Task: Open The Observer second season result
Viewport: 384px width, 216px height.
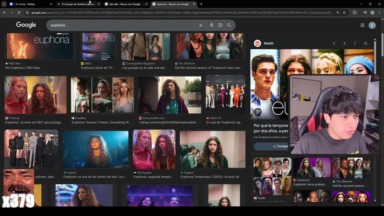Action: pyautogui.click(x=209, y=68)
